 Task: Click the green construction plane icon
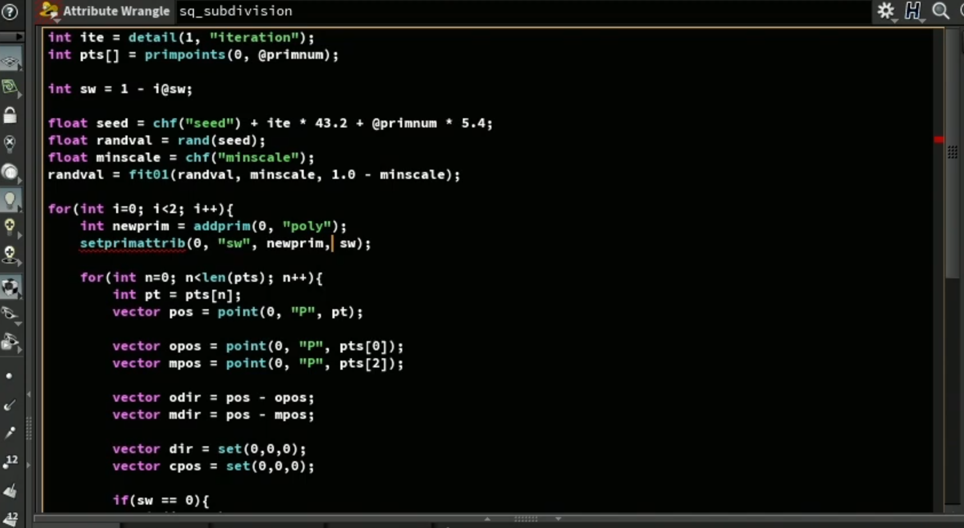[10, 87]
